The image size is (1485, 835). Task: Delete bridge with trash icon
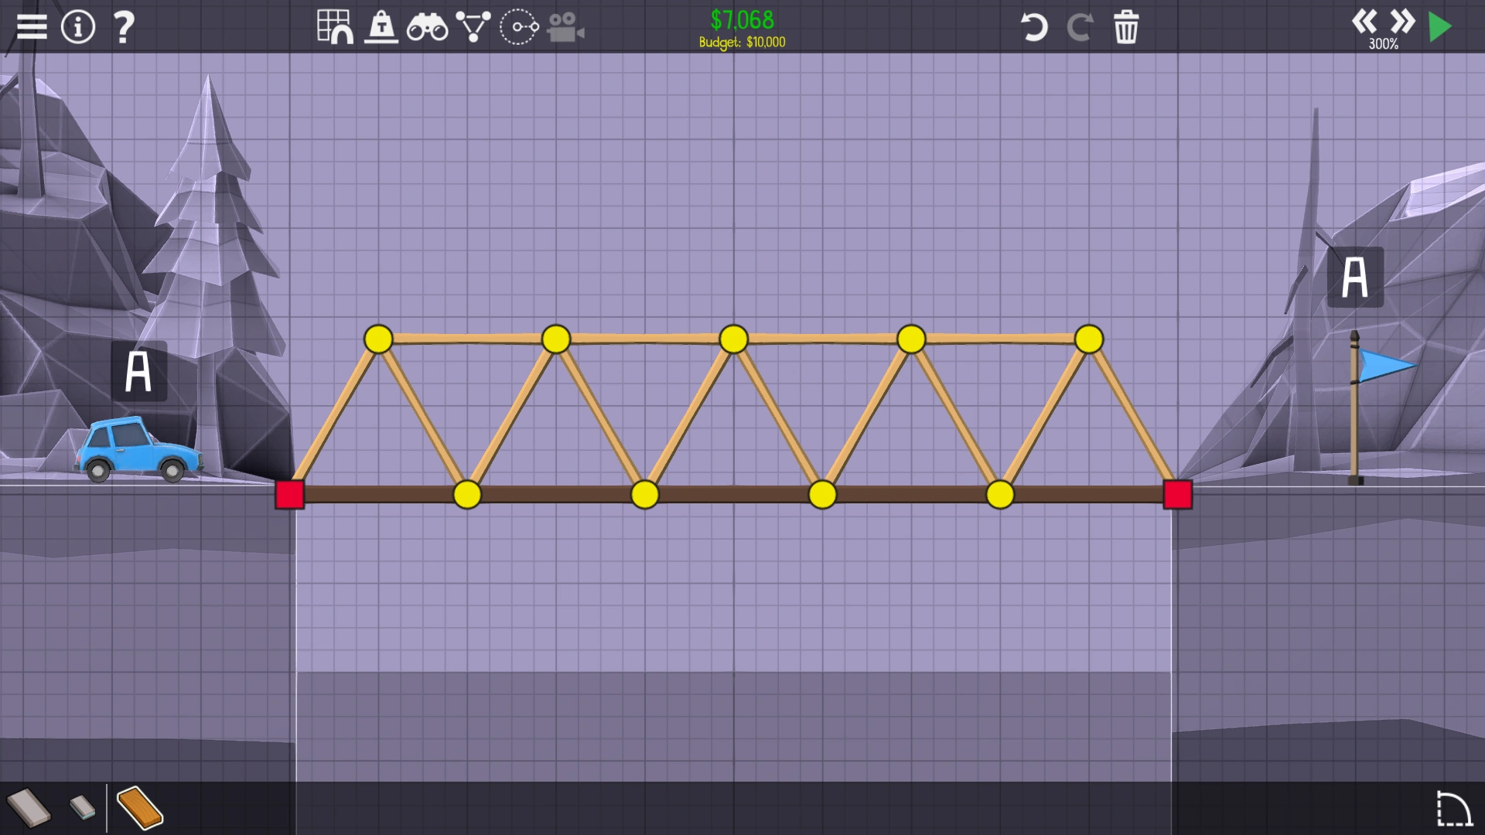[1126, 28]
